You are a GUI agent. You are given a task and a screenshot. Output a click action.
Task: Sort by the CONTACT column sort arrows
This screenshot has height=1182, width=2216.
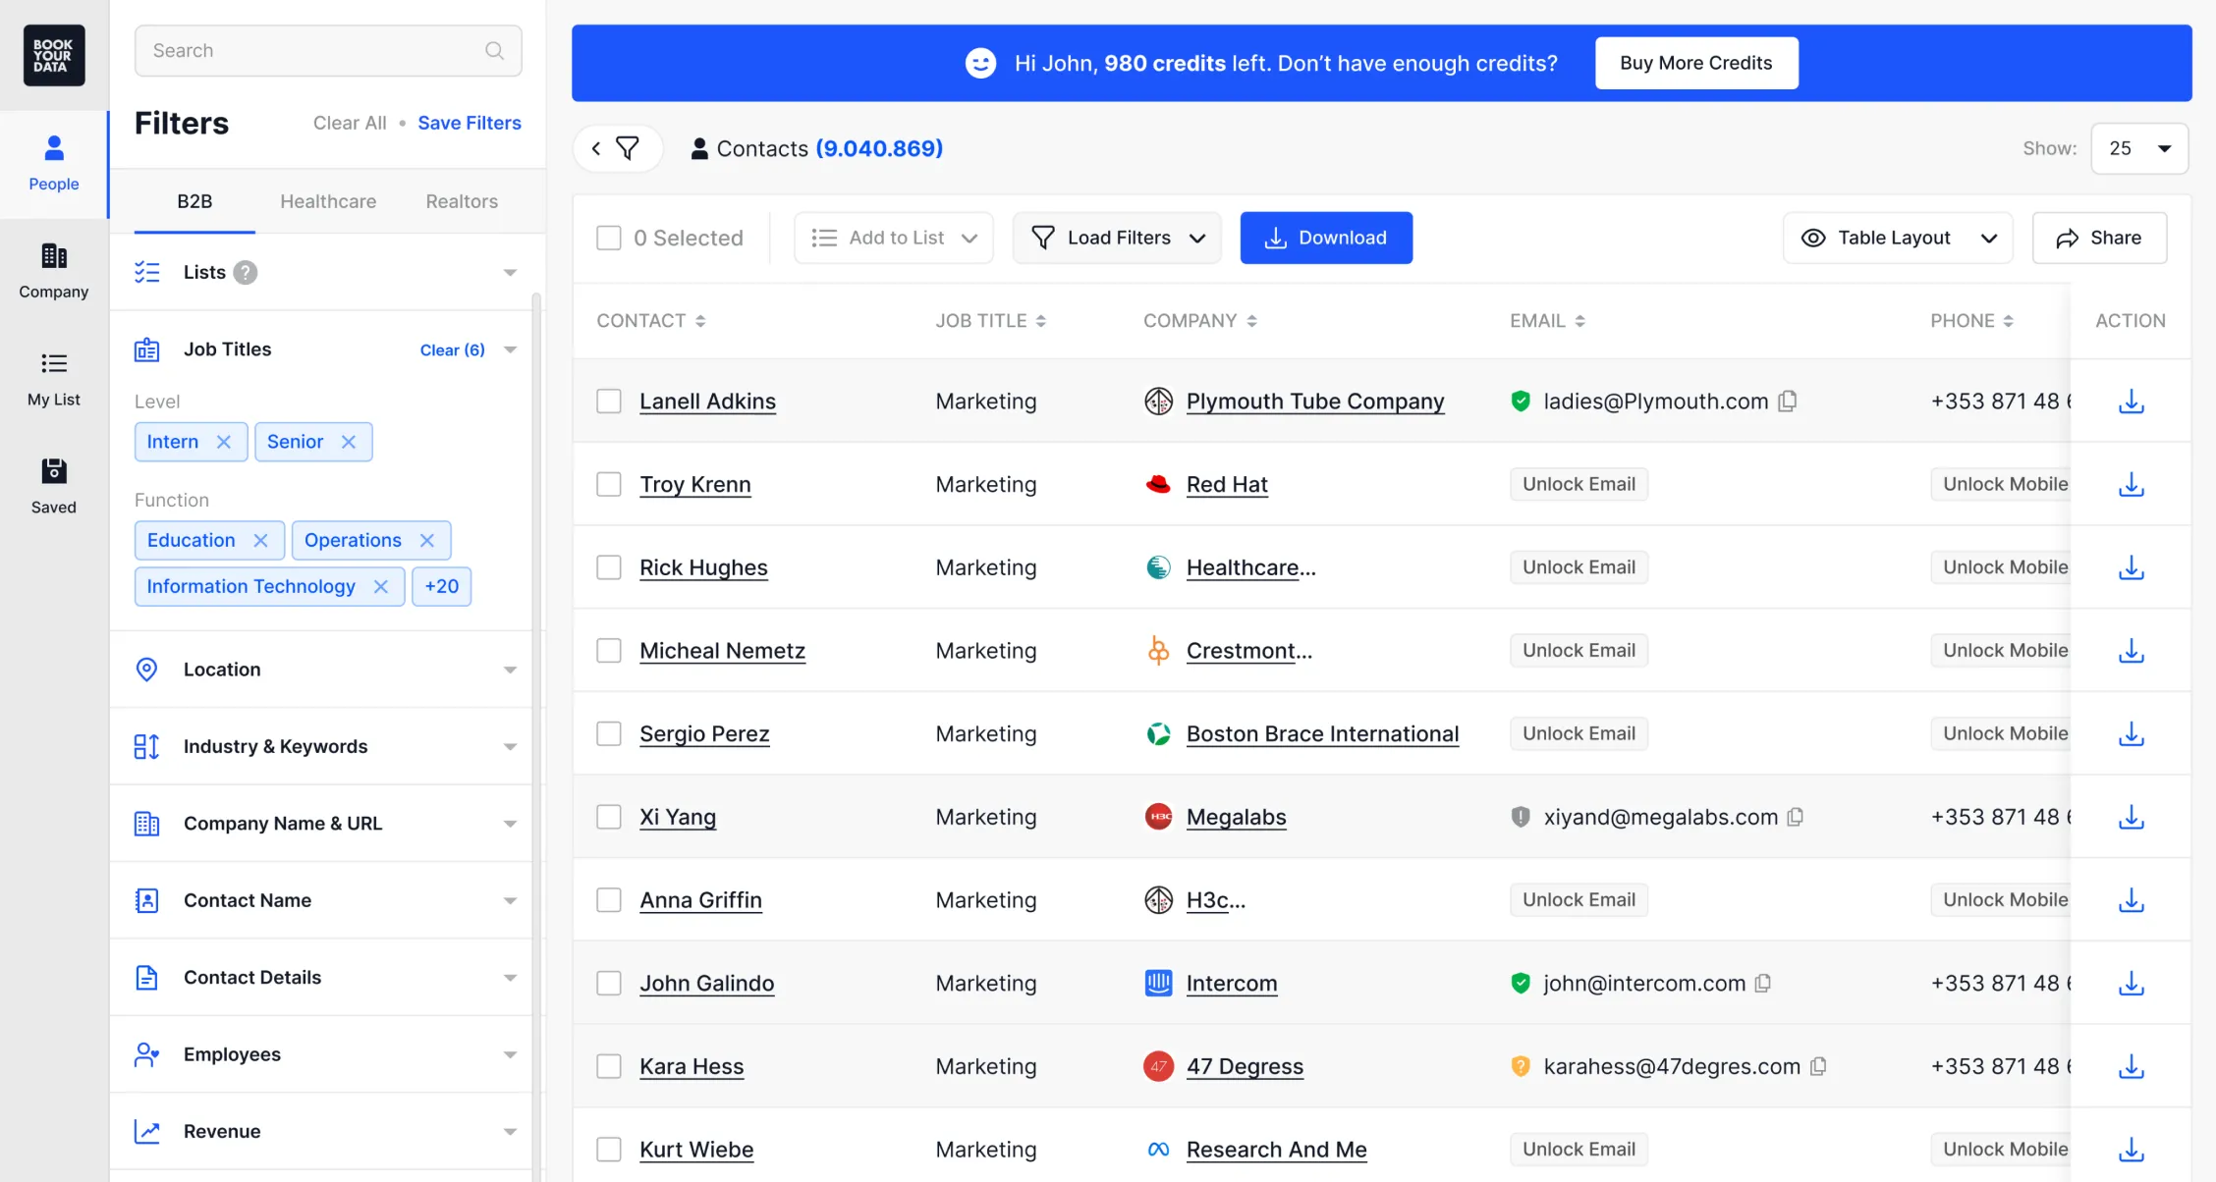click(x=700, y=321)
